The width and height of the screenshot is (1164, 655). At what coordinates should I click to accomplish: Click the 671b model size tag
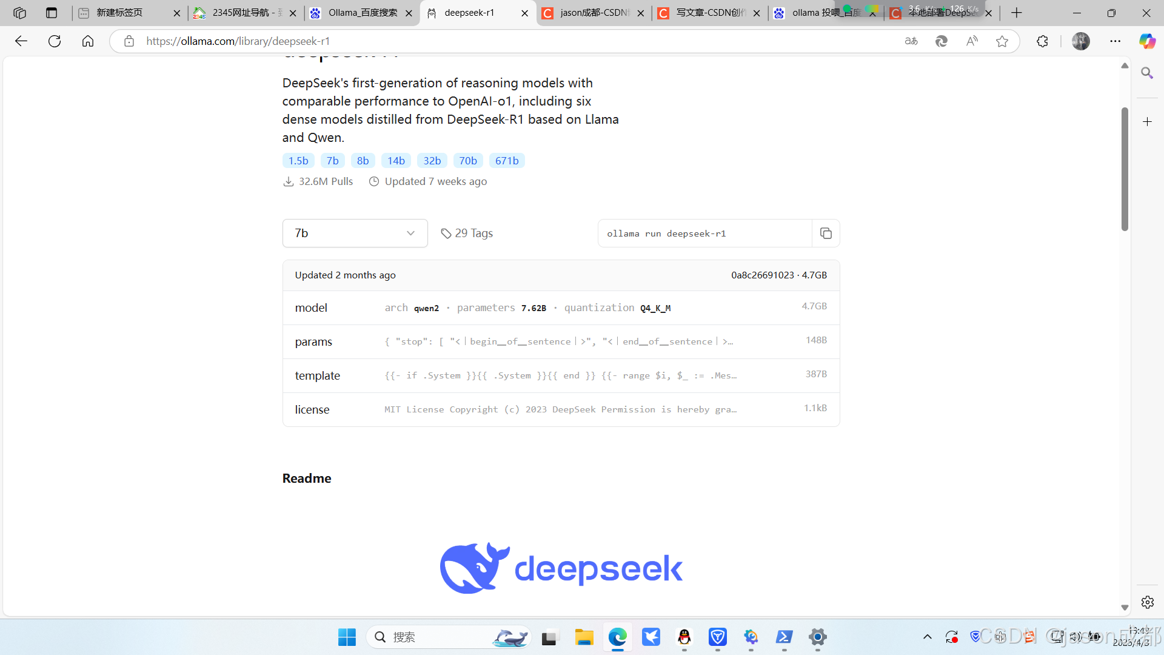coord(507,160)
